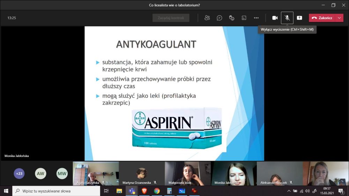Click the Aspirin box image on slide
Viewport: 349px width, 196px height.
tap(177, 128)
